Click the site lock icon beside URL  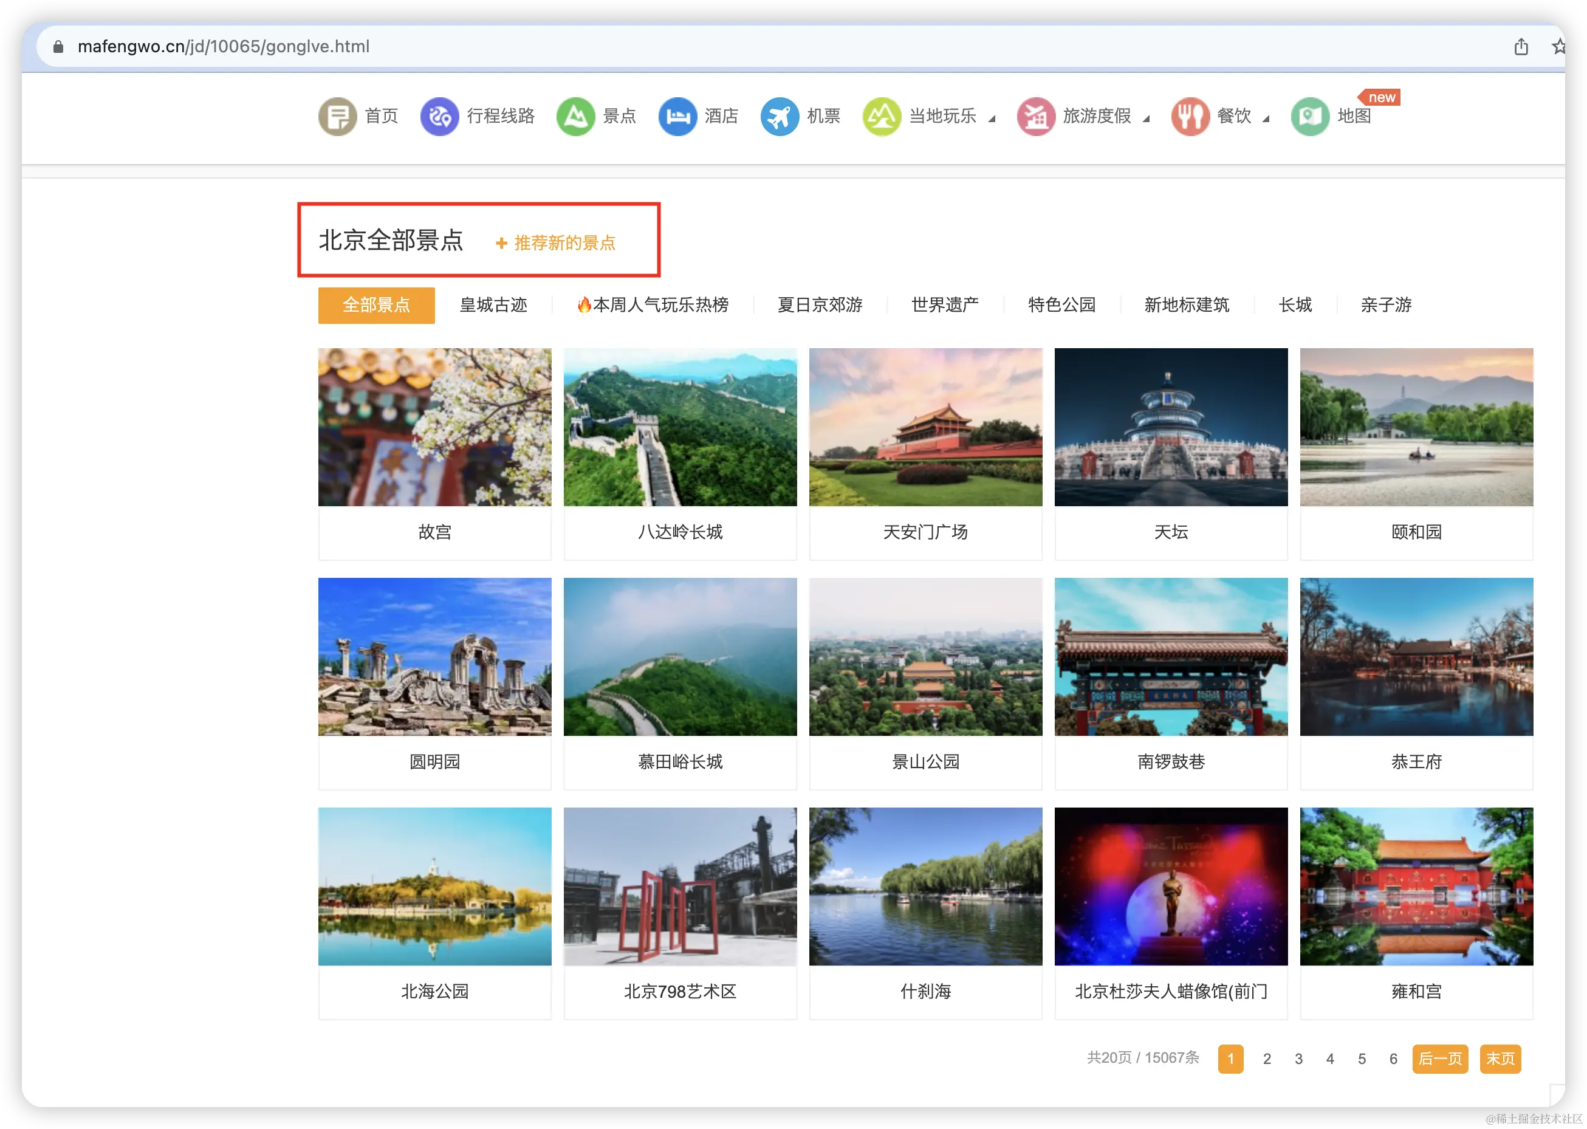tap(58, 47)
